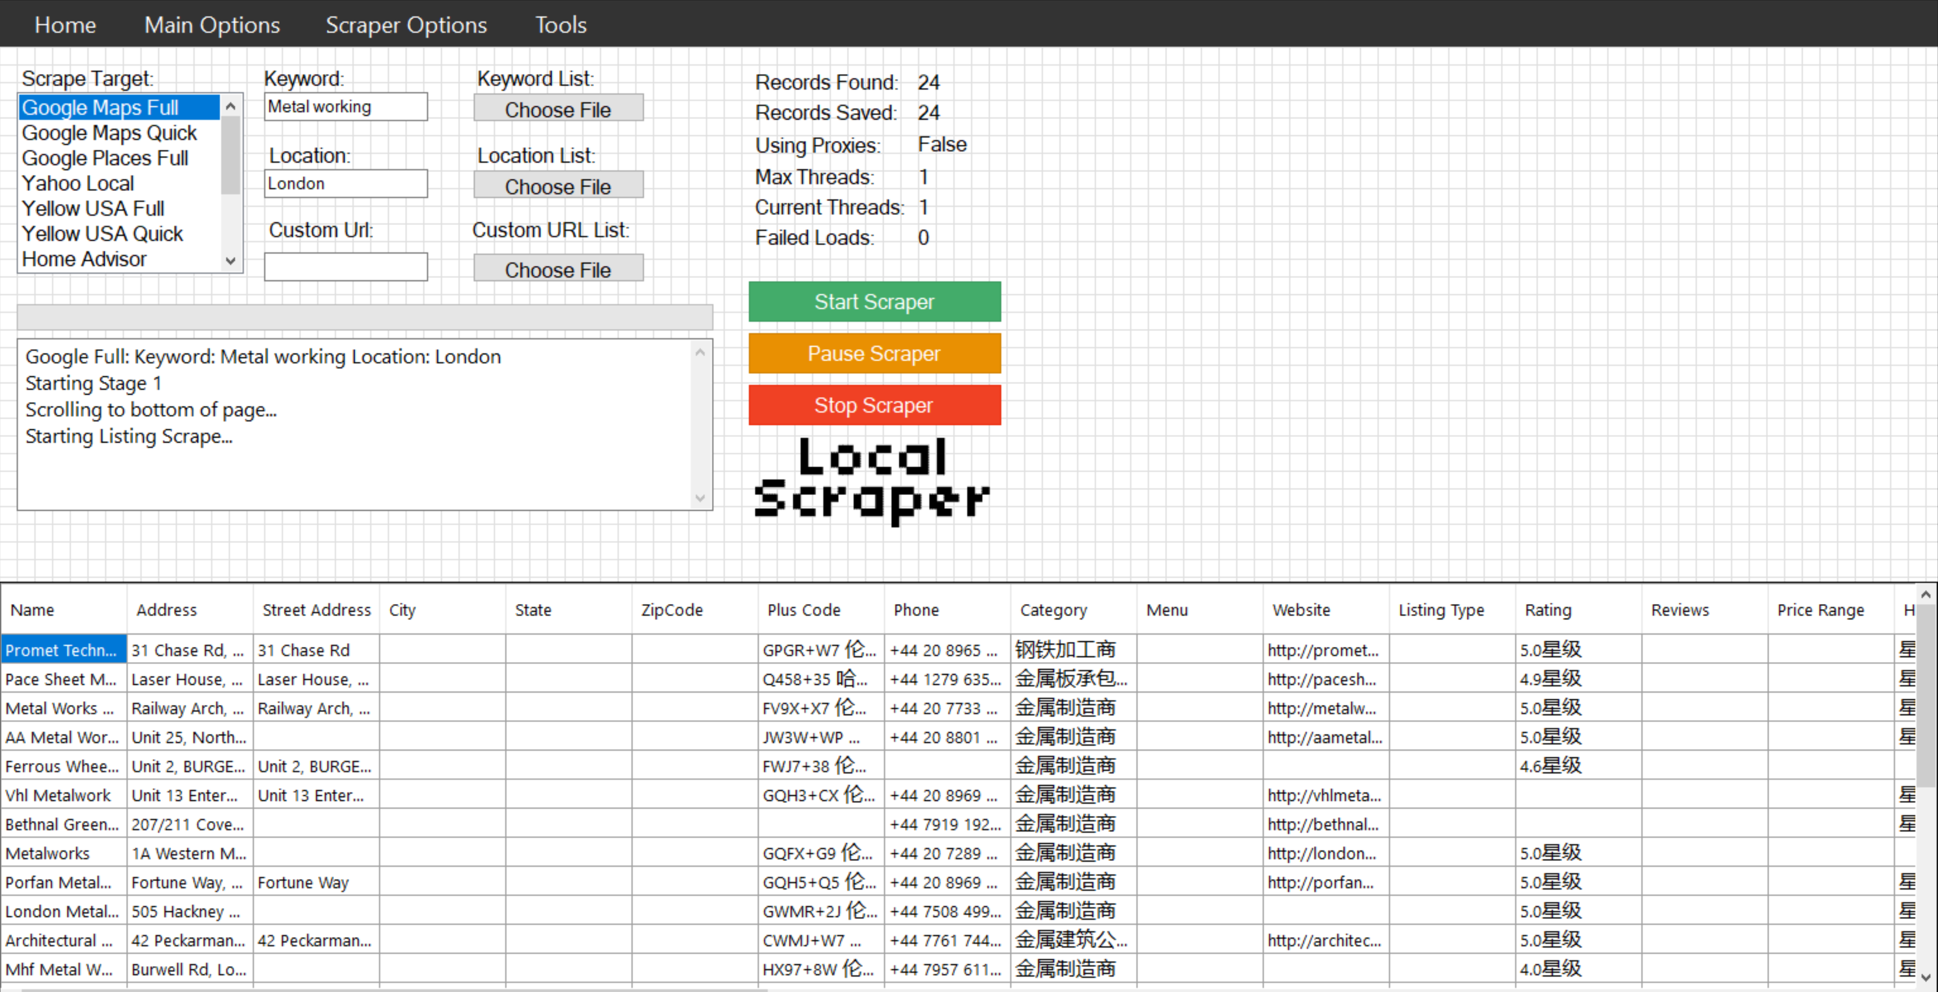The height and width of the screenshot is (992, 1938).
Task: Sort by Address column header
Action: [x=189, y=610]
